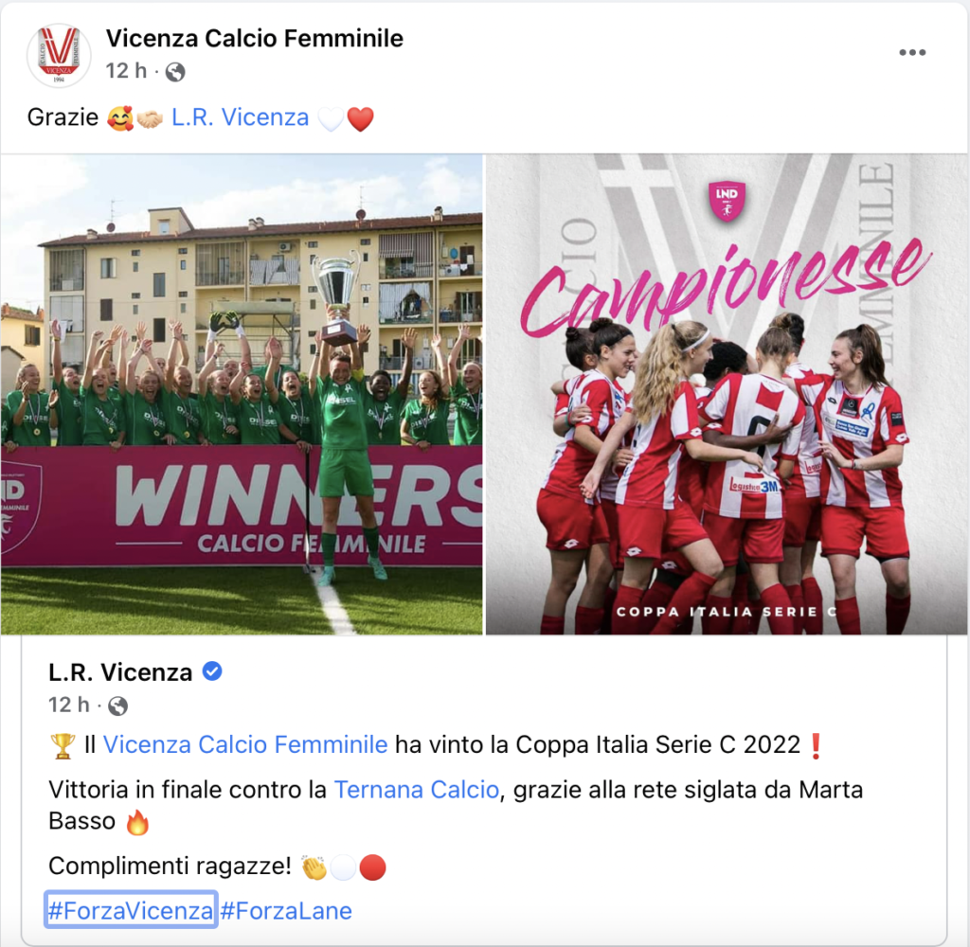The image size is (970, 947).
Task: Click the globe public-visibility icon in post header
Action: pyautogui.click(x=175, y=72)
